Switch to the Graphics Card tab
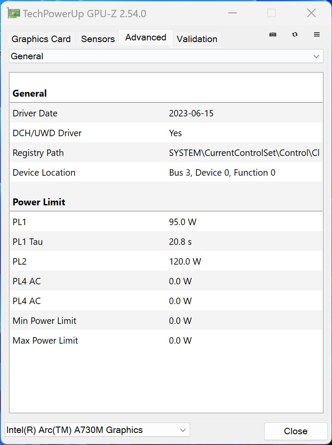Screen dimensions: 332x445 41,39
